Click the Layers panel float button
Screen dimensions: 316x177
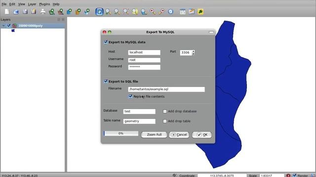click(x=59, y=20)
